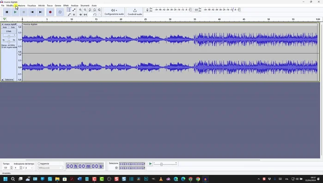Solo the musica digitale track

(x=13, y=27)
